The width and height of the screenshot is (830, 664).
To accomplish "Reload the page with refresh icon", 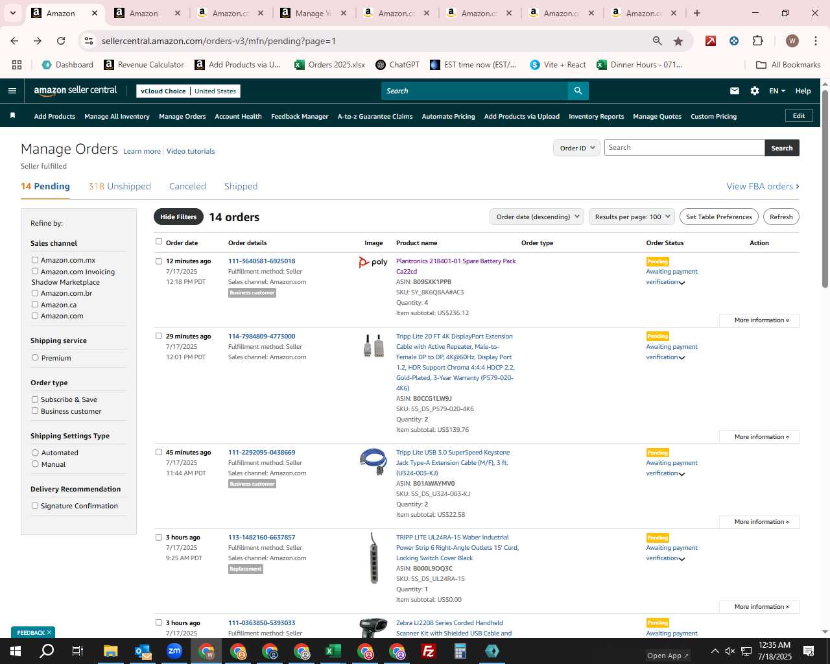I will 61,41.
